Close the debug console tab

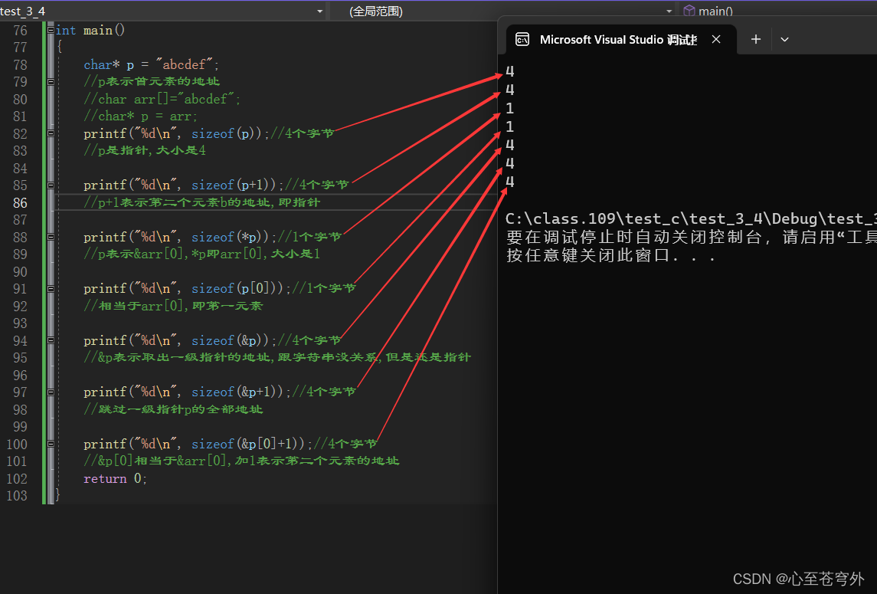716,40
